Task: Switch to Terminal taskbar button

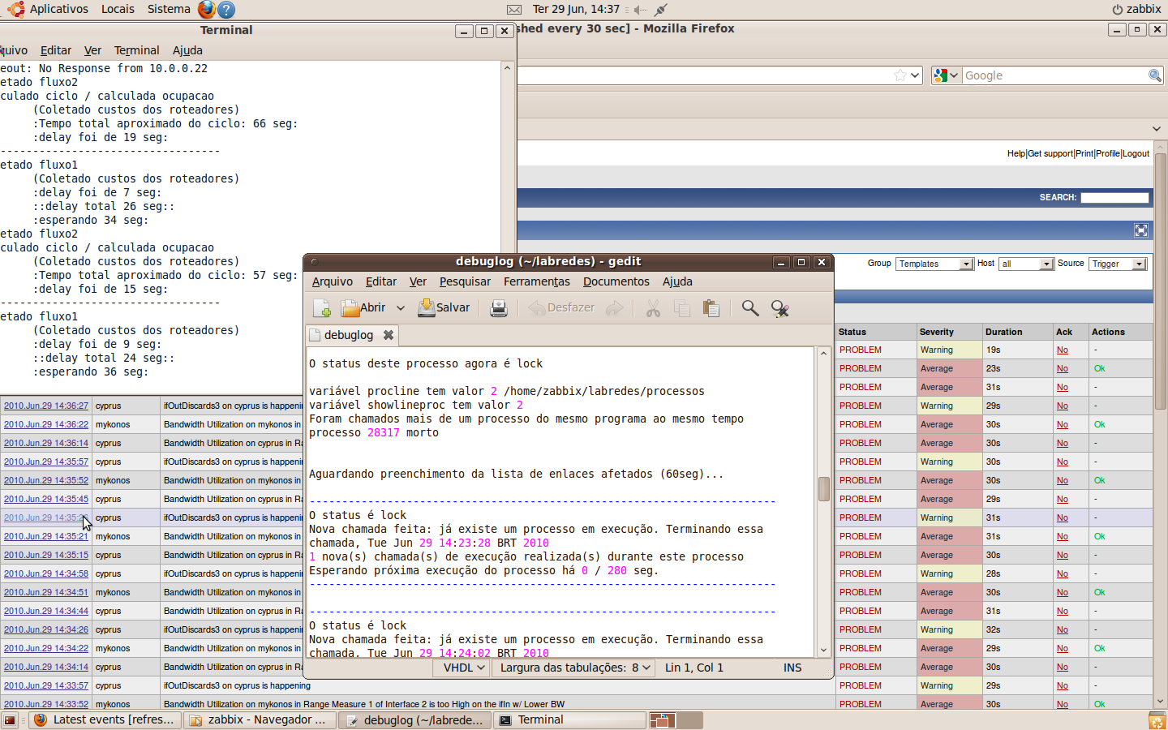Action: tap(570, 720)
